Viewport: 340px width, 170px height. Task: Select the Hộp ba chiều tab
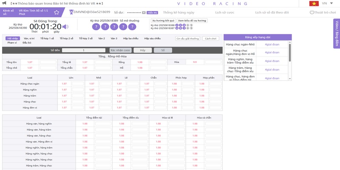point(130,38)
